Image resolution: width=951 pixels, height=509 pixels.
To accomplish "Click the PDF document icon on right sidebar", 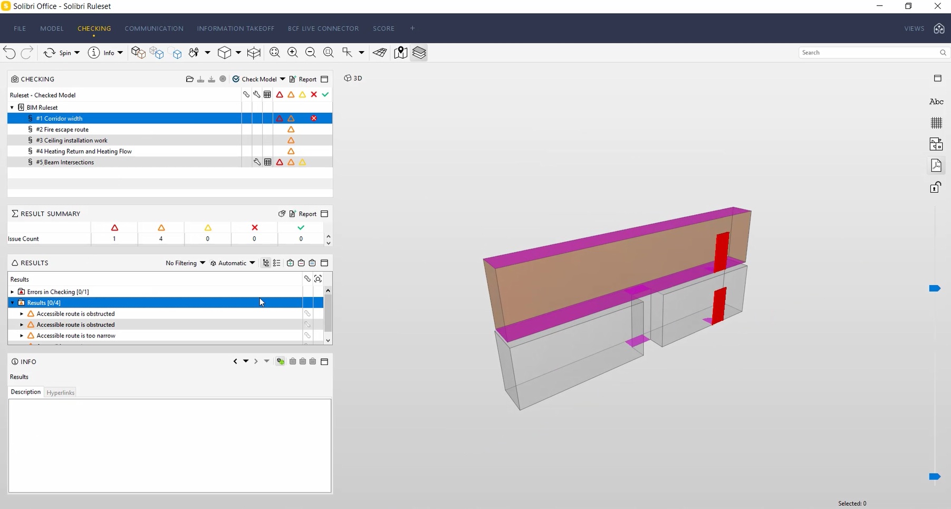I will pos(936,166).
